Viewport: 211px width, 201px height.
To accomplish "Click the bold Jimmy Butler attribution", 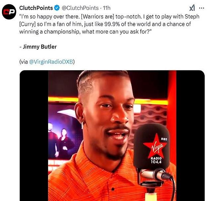I will coord(40,47).
